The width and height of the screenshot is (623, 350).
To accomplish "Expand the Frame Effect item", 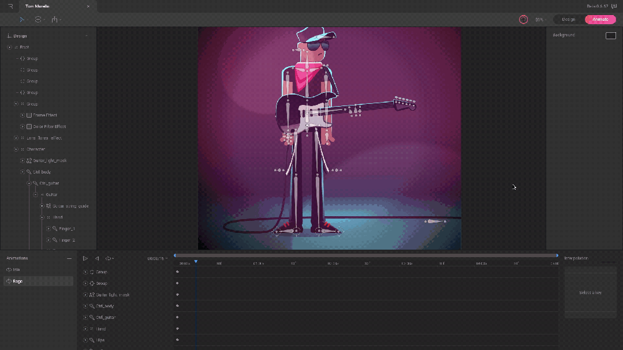I will 23,115.
